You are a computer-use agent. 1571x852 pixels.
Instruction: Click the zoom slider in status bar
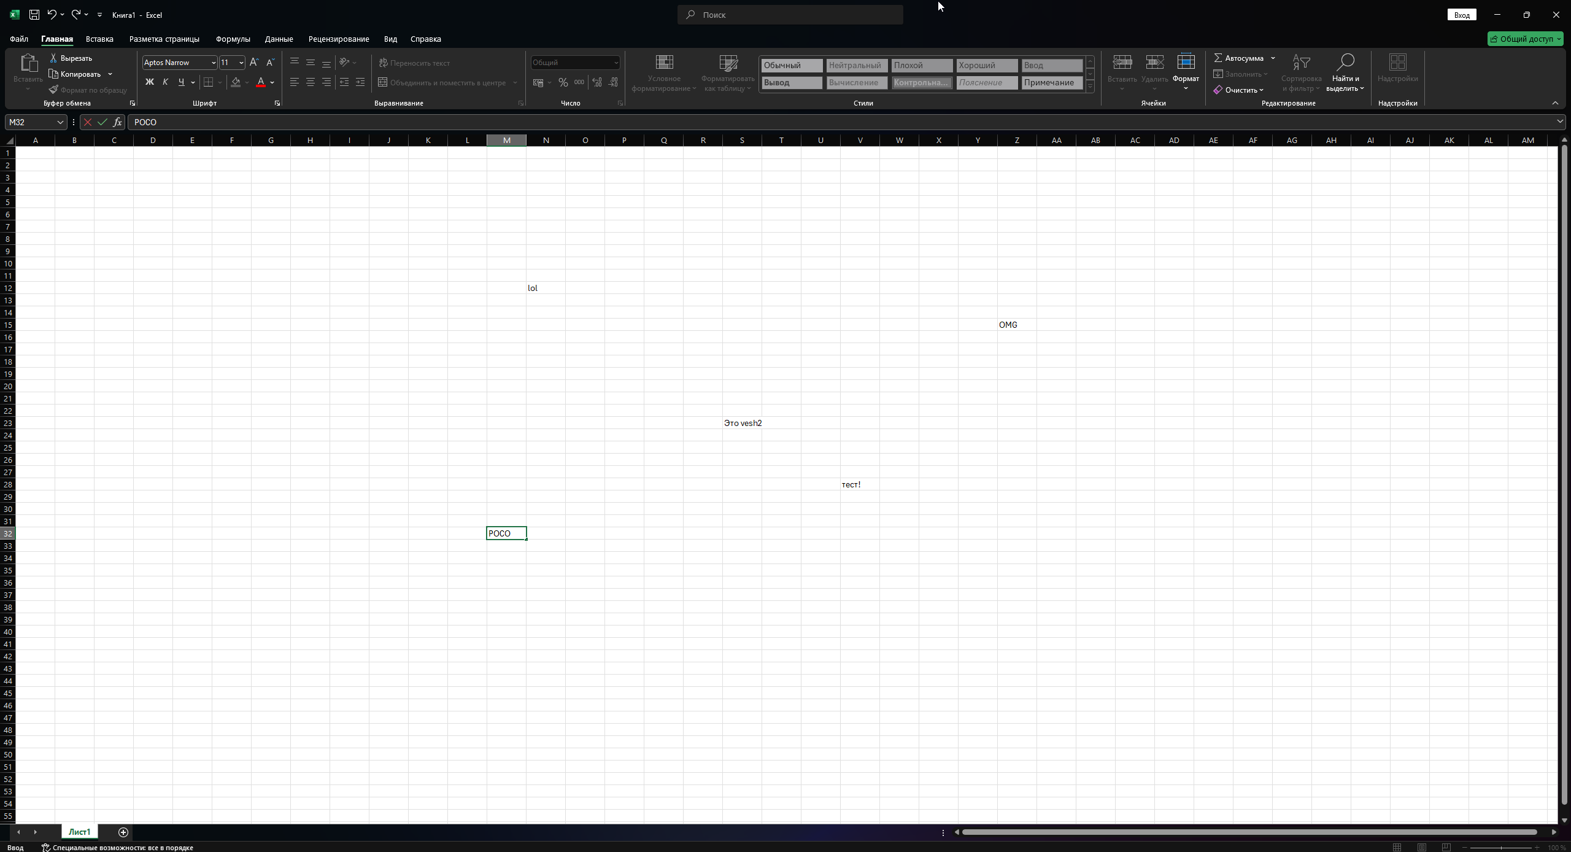pos(1501,847)
